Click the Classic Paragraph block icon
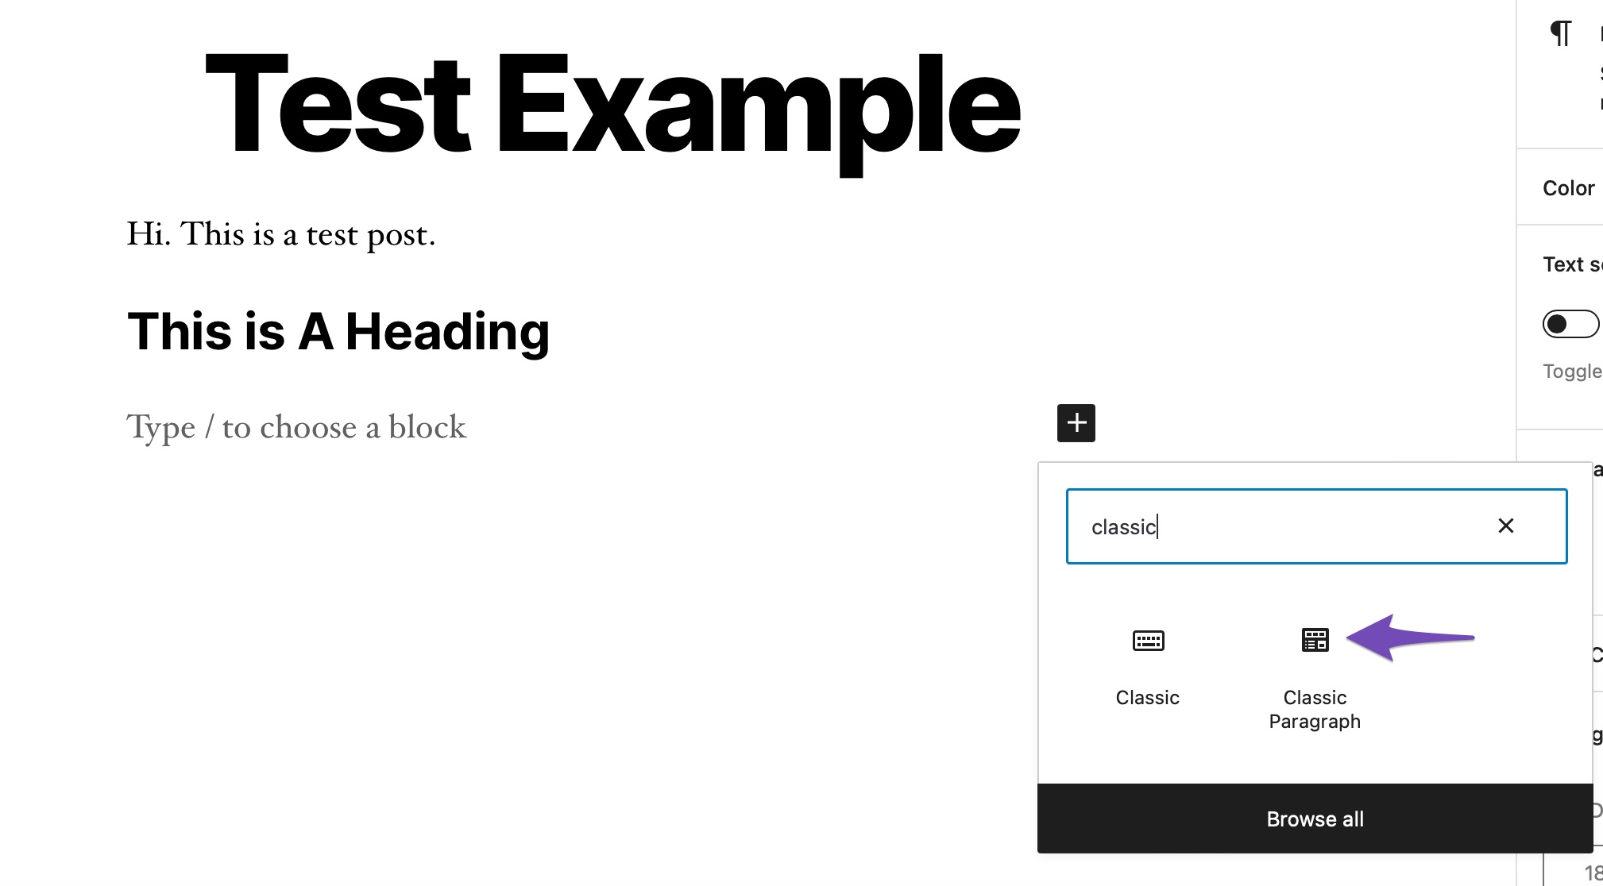 (1314, 641)
